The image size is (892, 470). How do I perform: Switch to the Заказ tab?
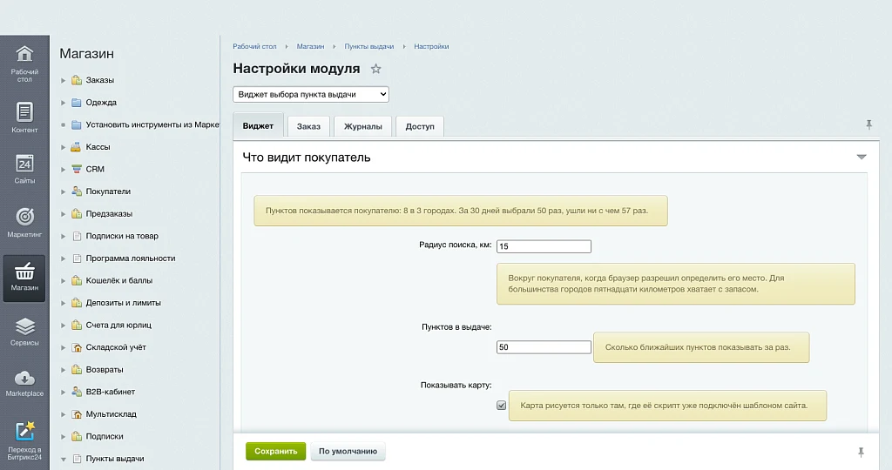pos(308,126)
